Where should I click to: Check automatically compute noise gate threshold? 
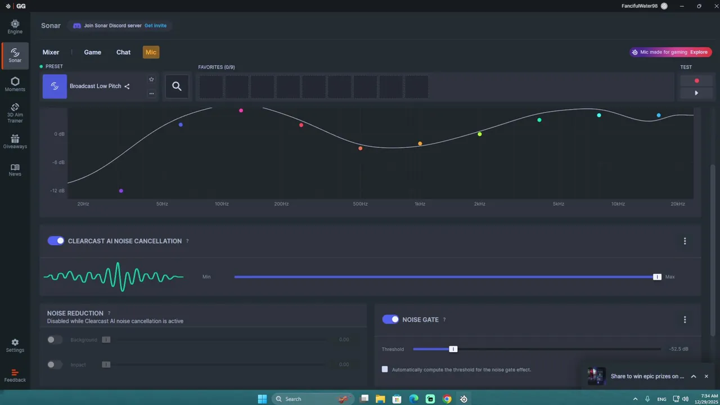click(x=385, y=370)
